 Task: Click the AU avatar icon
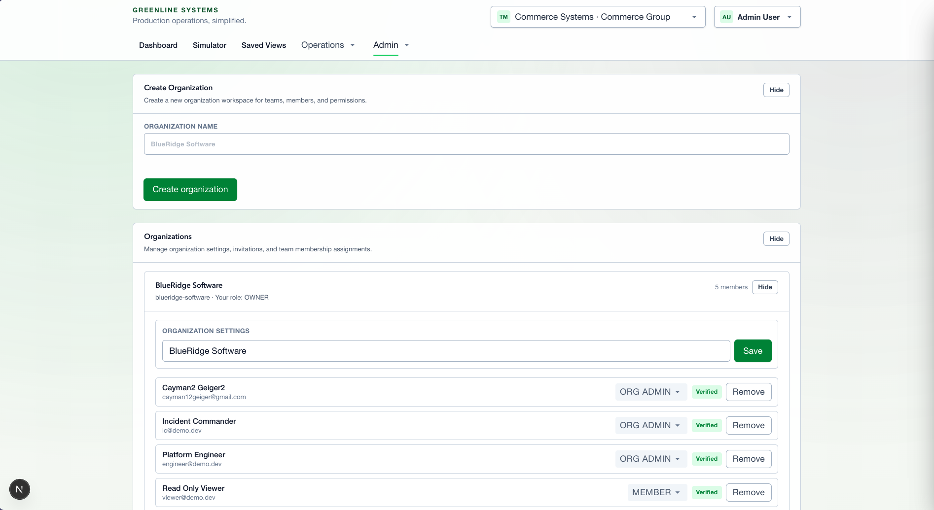(x=726, y=16)
